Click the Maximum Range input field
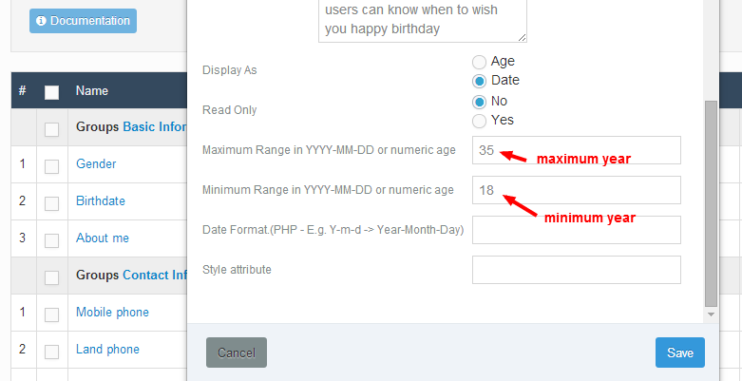This screenshot has height=381, width=742. pyautogui.click(x=577, y=150)
